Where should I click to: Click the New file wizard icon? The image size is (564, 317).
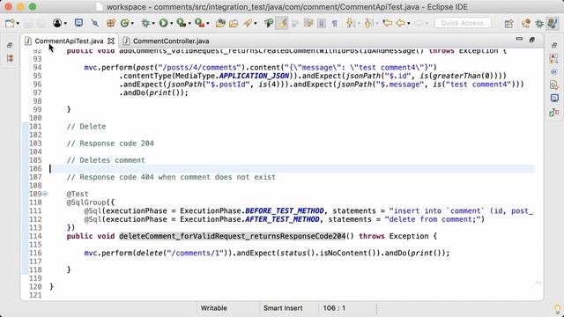[x=10, y=24]
